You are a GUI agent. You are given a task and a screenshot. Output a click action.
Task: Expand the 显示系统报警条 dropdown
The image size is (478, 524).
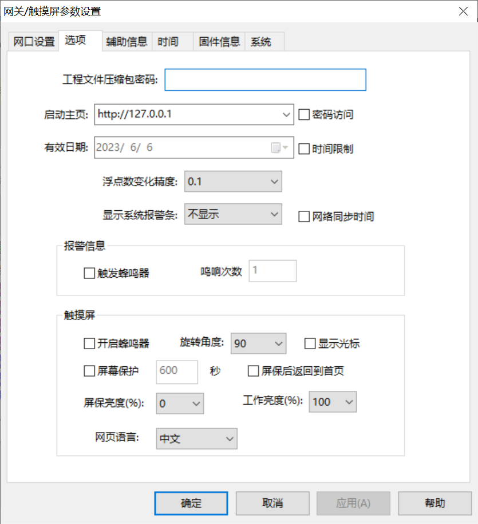(233, 214)
